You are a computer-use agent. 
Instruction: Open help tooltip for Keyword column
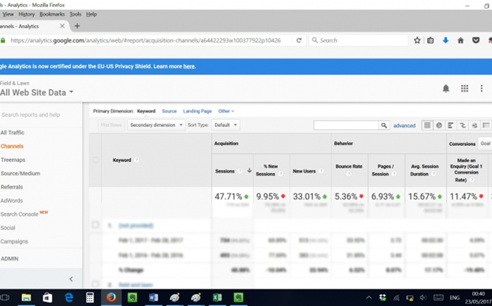coord(136,160)
